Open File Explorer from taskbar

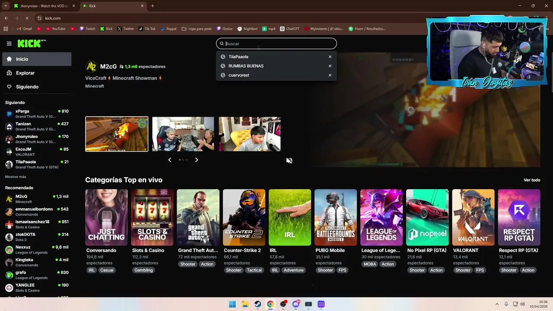(x=245, y=304)
